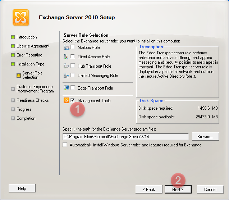Click the Edge Transport Role label text
This screenshot has width=229, height=200.
click(x=95, y=88)
